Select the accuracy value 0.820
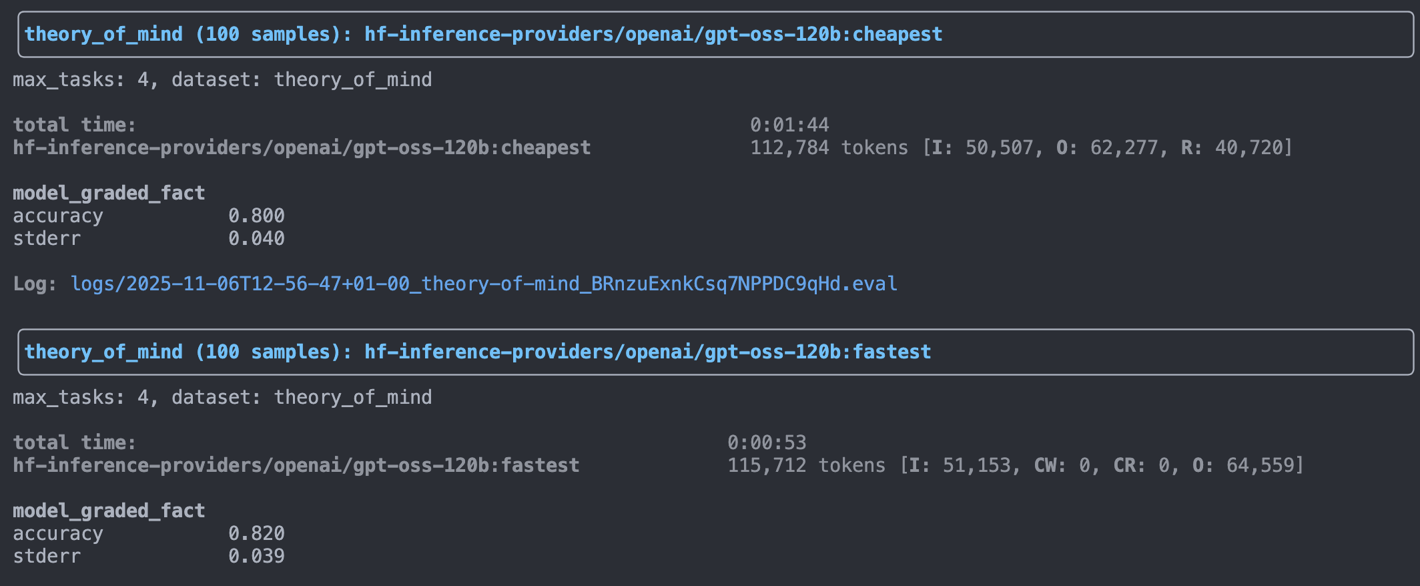 256,534
